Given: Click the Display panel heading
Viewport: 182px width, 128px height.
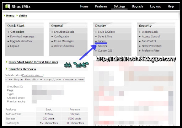Looking at the screenshot, I should [x=101, y=26].
